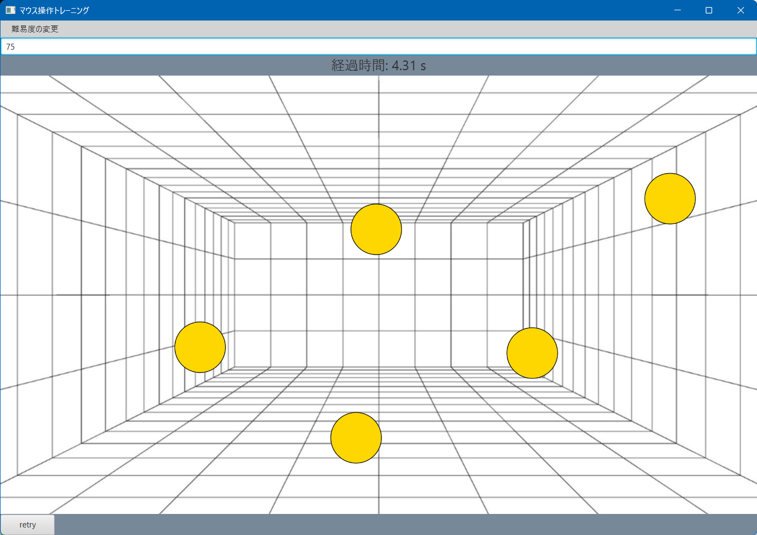This screenshot has width=757, height=535.
Task: Click the マウス操作トレーニング title text
Action: point(54,10)
